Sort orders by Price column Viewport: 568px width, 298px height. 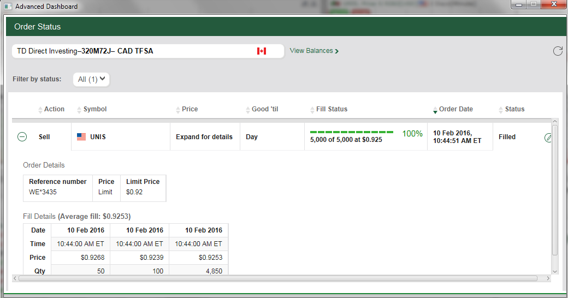pos(187,109)
